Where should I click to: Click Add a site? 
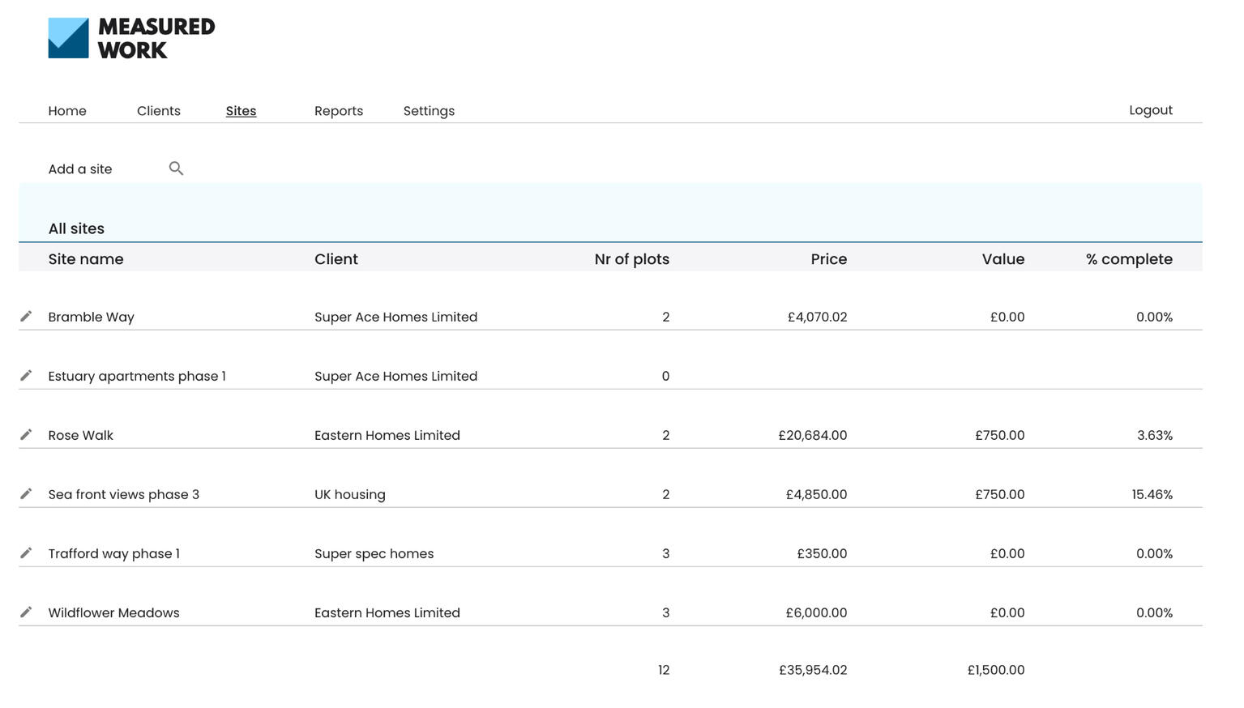80,168
